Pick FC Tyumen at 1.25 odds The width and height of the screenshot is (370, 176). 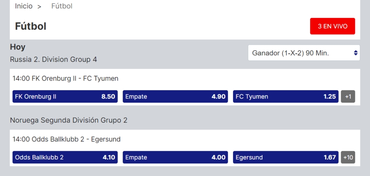point(286,97)
